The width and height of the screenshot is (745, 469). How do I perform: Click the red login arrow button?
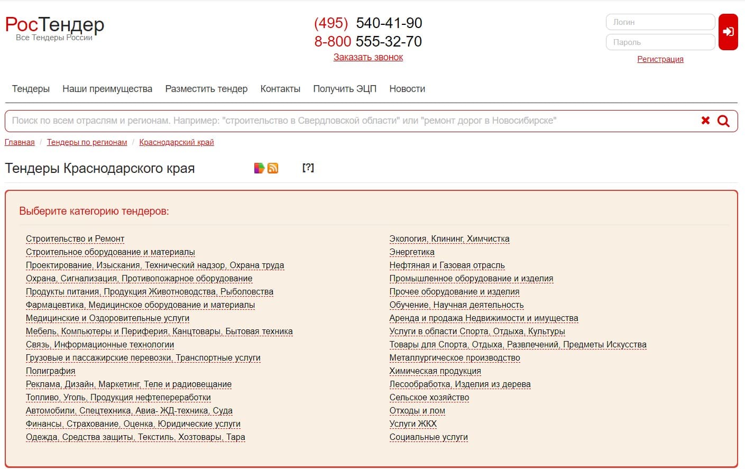tap(728, 32)
